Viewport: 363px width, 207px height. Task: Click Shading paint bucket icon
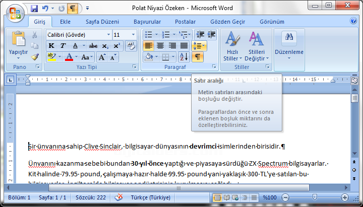(x=148, y=57)
